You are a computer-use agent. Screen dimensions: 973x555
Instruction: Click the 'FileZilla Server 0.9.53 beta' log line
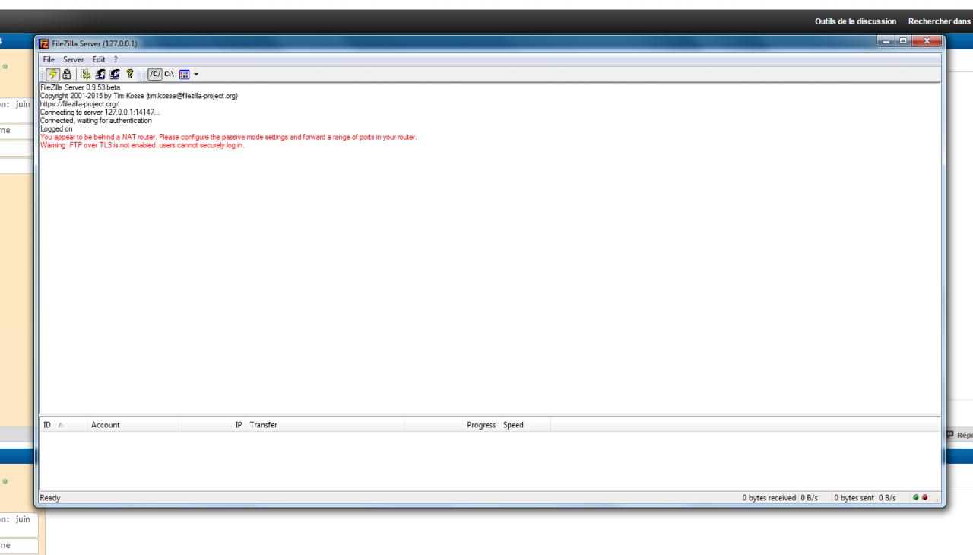point(80,87)
